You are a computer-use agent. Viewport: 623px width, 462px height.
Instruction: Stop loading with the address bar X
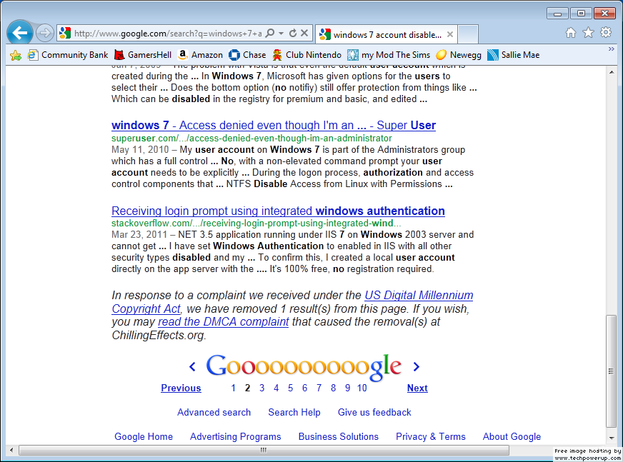[x=304, y=34]
